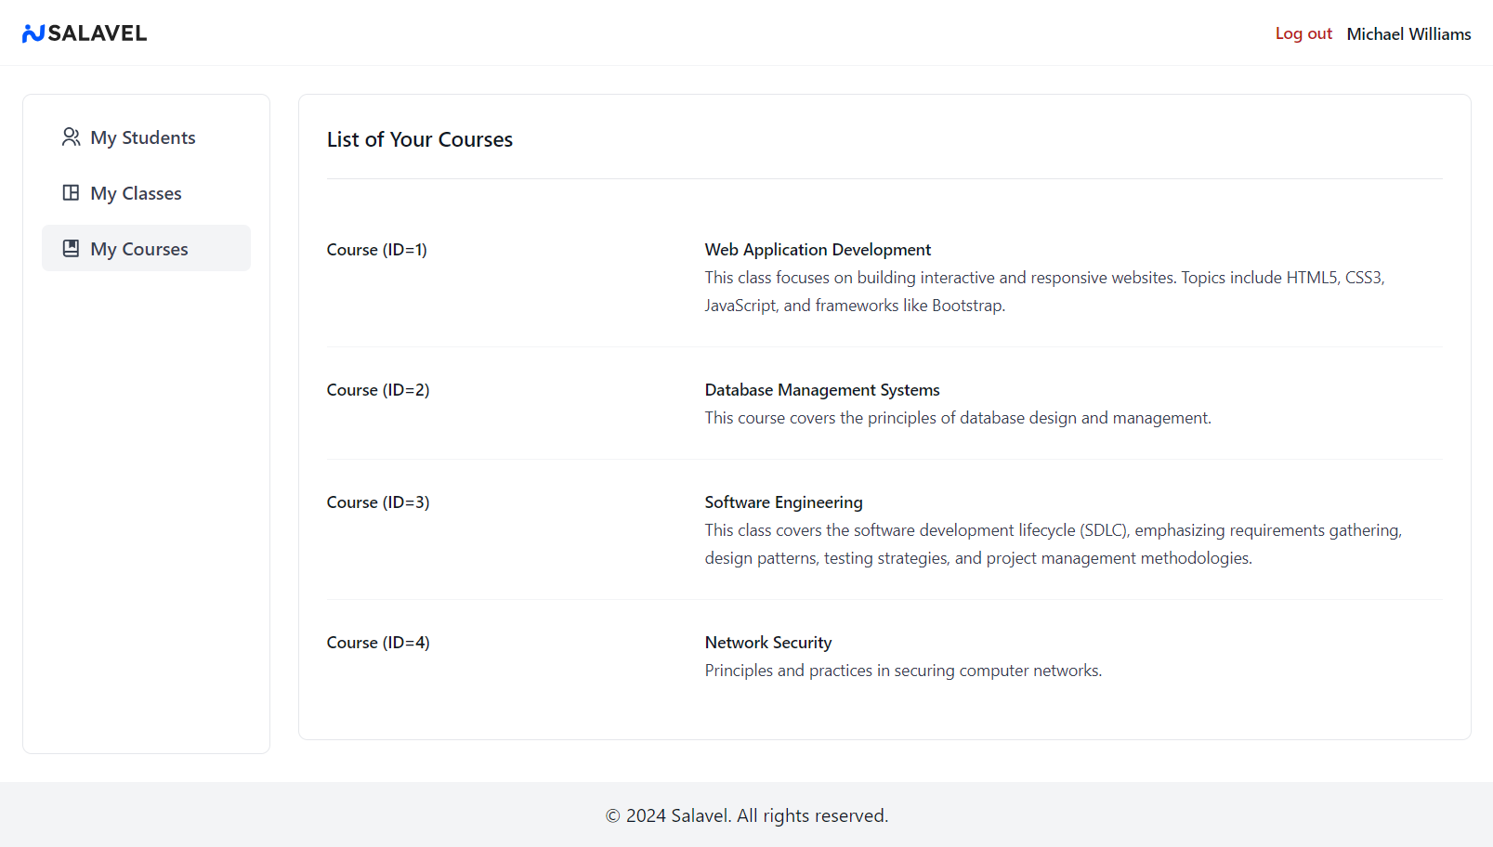Click the Michael Williams user name

(x=1408, y=33)
